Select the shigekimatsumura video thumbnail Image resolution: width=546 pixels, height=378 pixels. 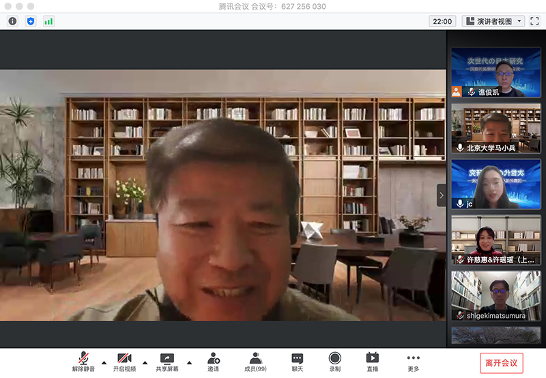coord(495,295)
